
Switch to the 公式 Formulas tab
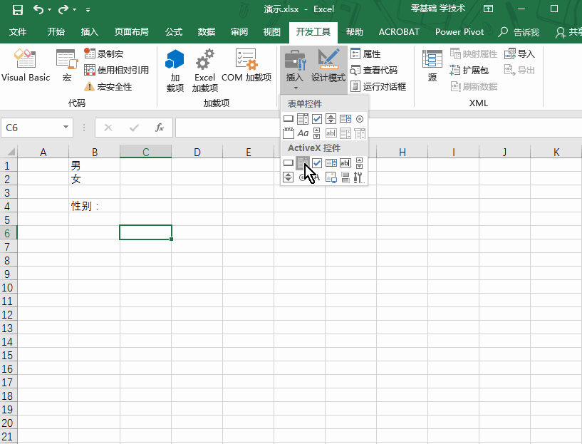[x=174, y=32]
